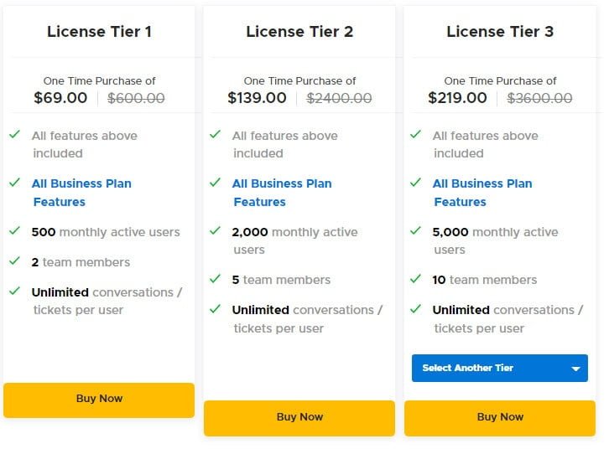Open All Business Plan Features link in Tier 3

(x=482, y=193)
